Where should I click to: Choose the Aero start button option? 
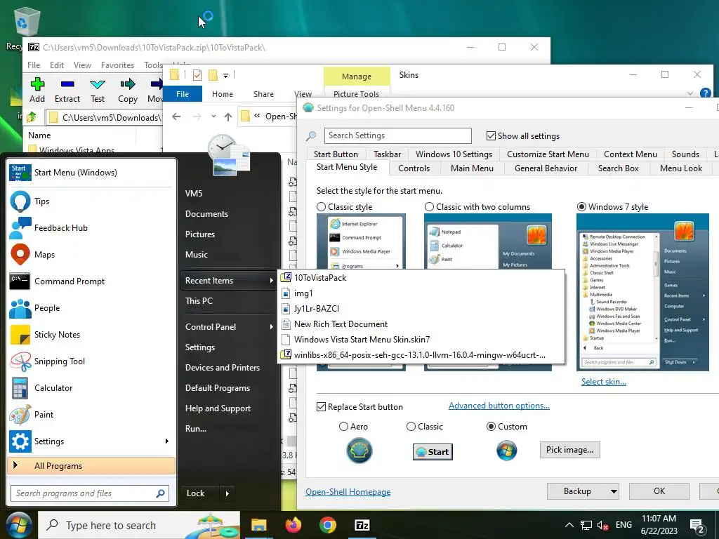(x=343, y=426)
